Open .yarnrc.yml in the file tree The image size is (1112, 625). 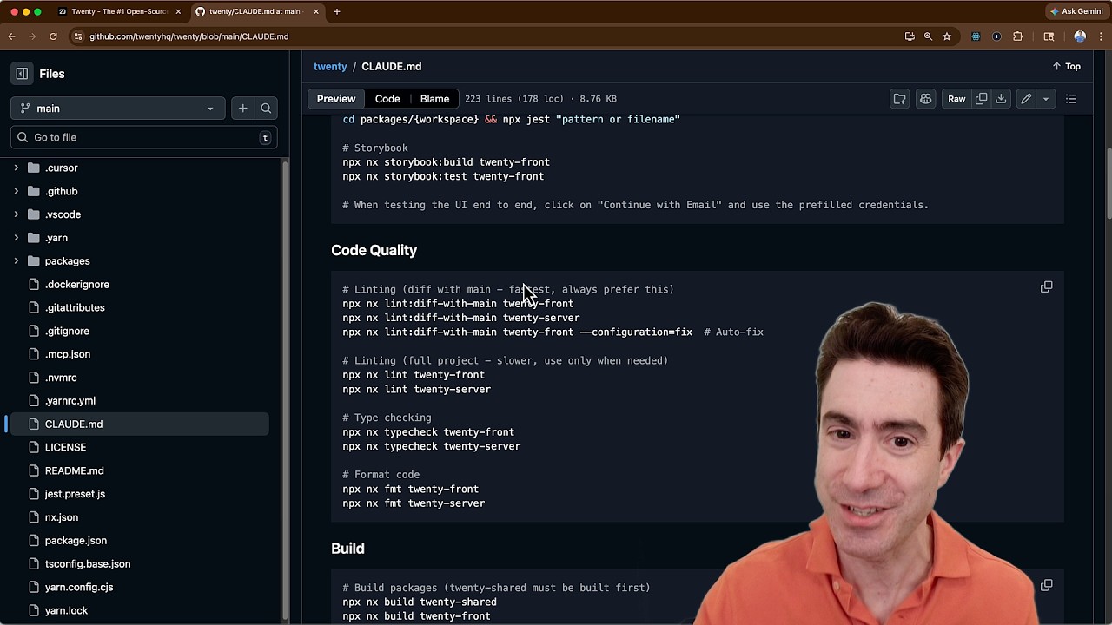click(70, 401)
